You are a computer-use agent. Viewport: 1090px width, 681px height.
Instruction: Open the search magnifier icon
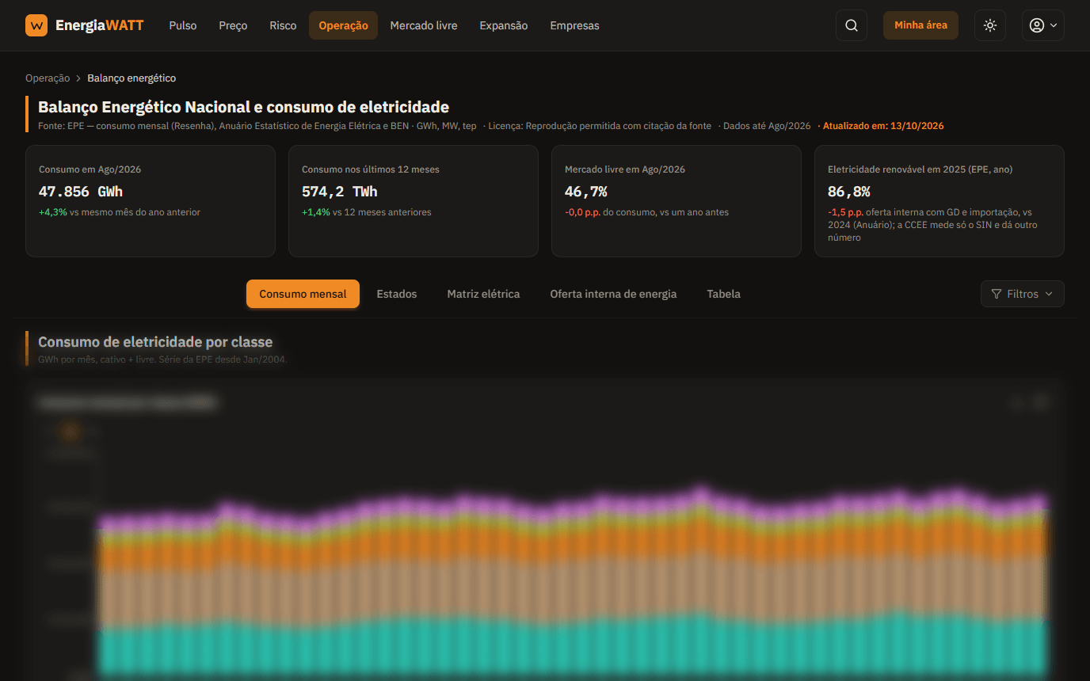(x=852, y=25)
